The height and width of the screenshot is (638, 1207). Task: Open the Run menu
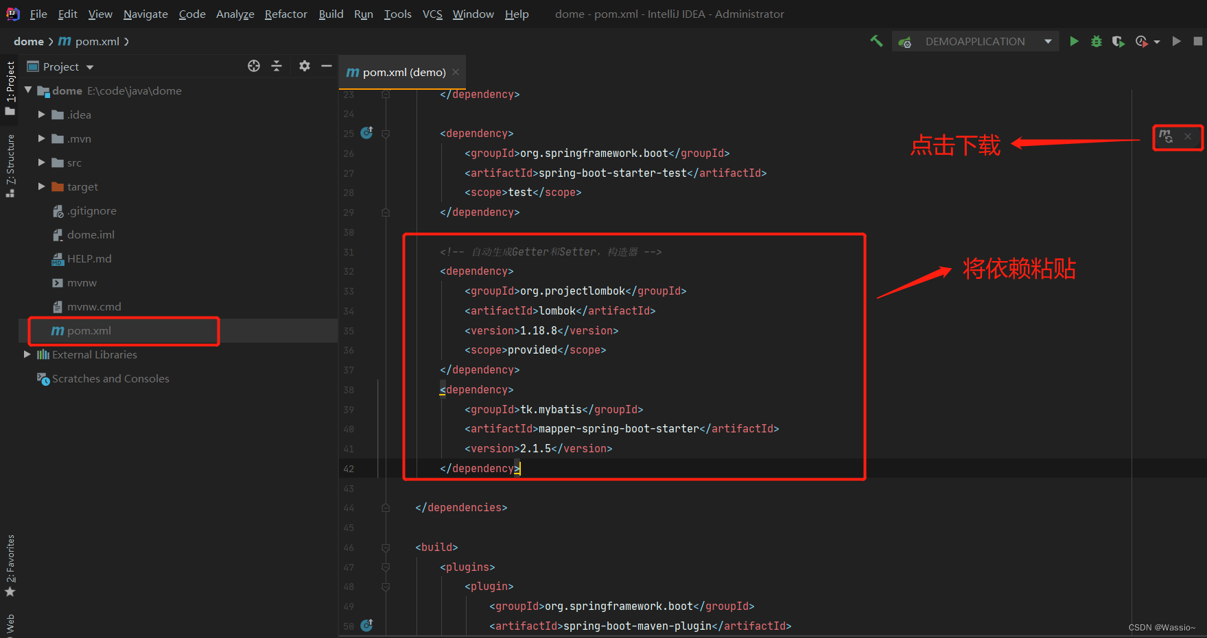pos(364,14)
